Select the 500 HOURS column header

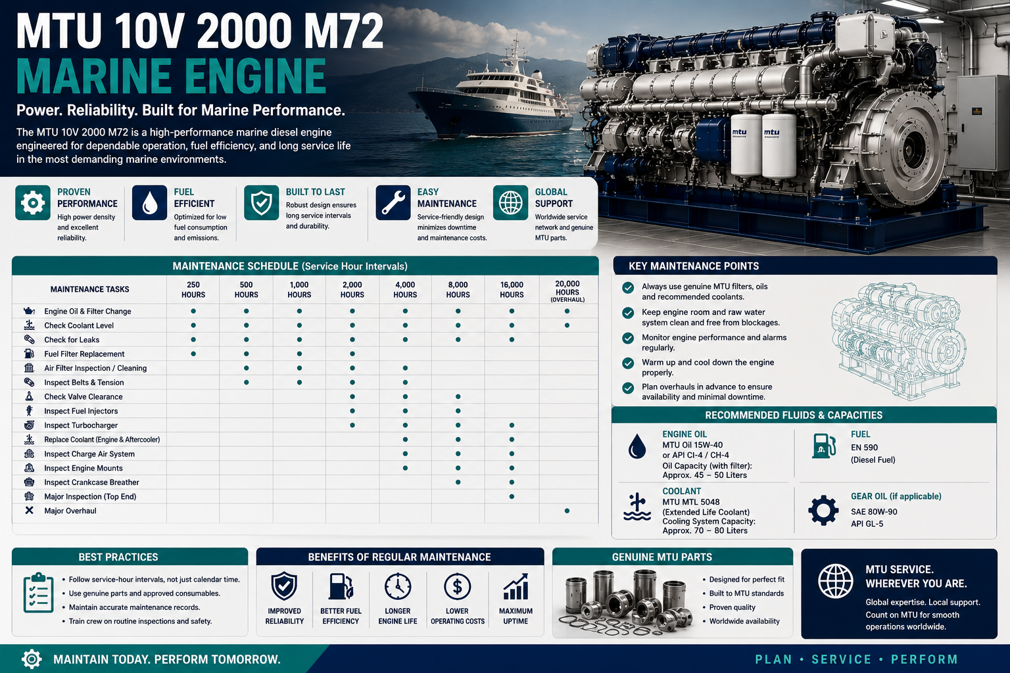tap(246, 290)
